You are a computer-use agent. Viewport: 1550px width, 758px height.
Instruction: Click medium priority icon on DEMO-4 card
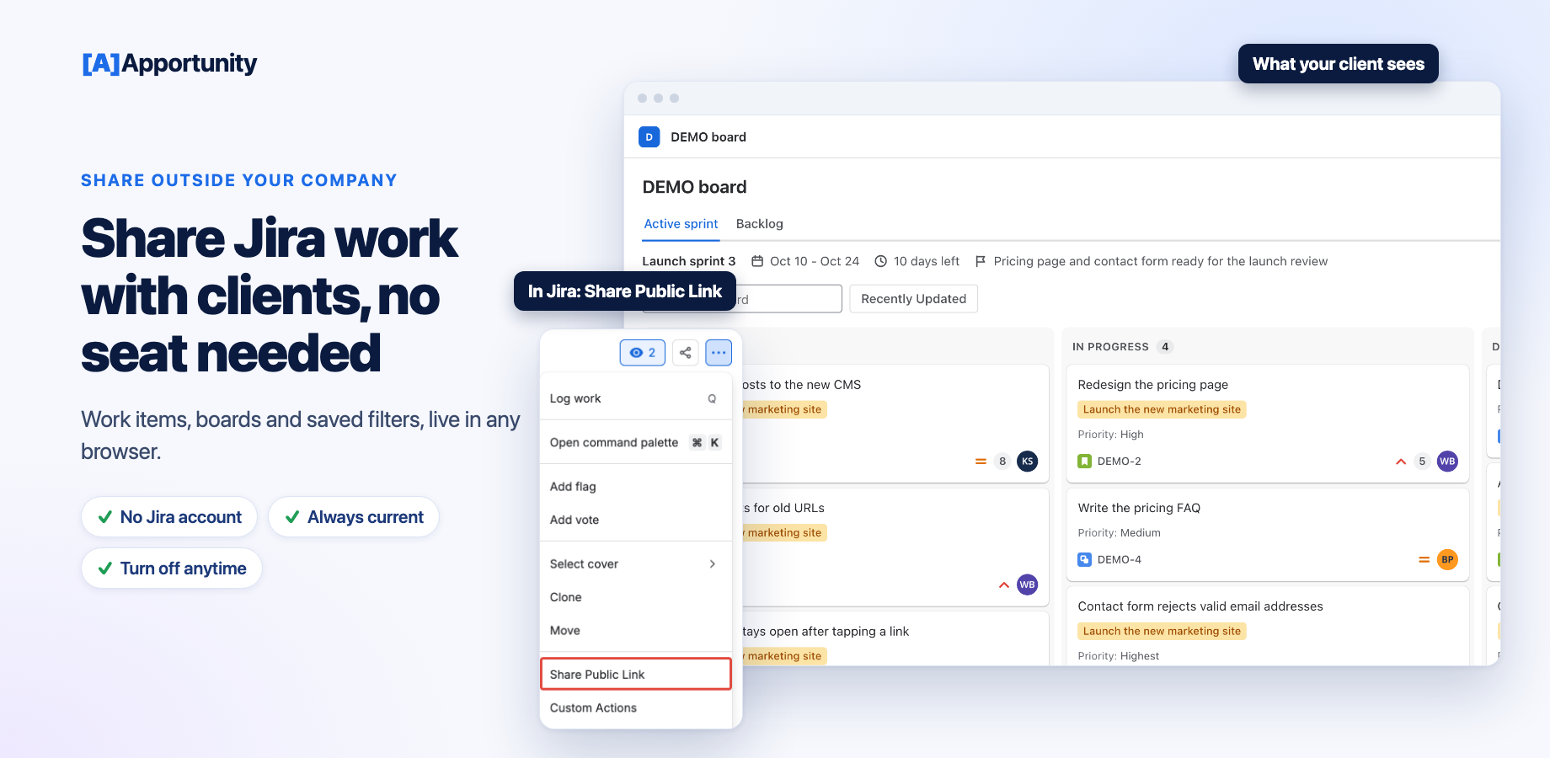1424,560
